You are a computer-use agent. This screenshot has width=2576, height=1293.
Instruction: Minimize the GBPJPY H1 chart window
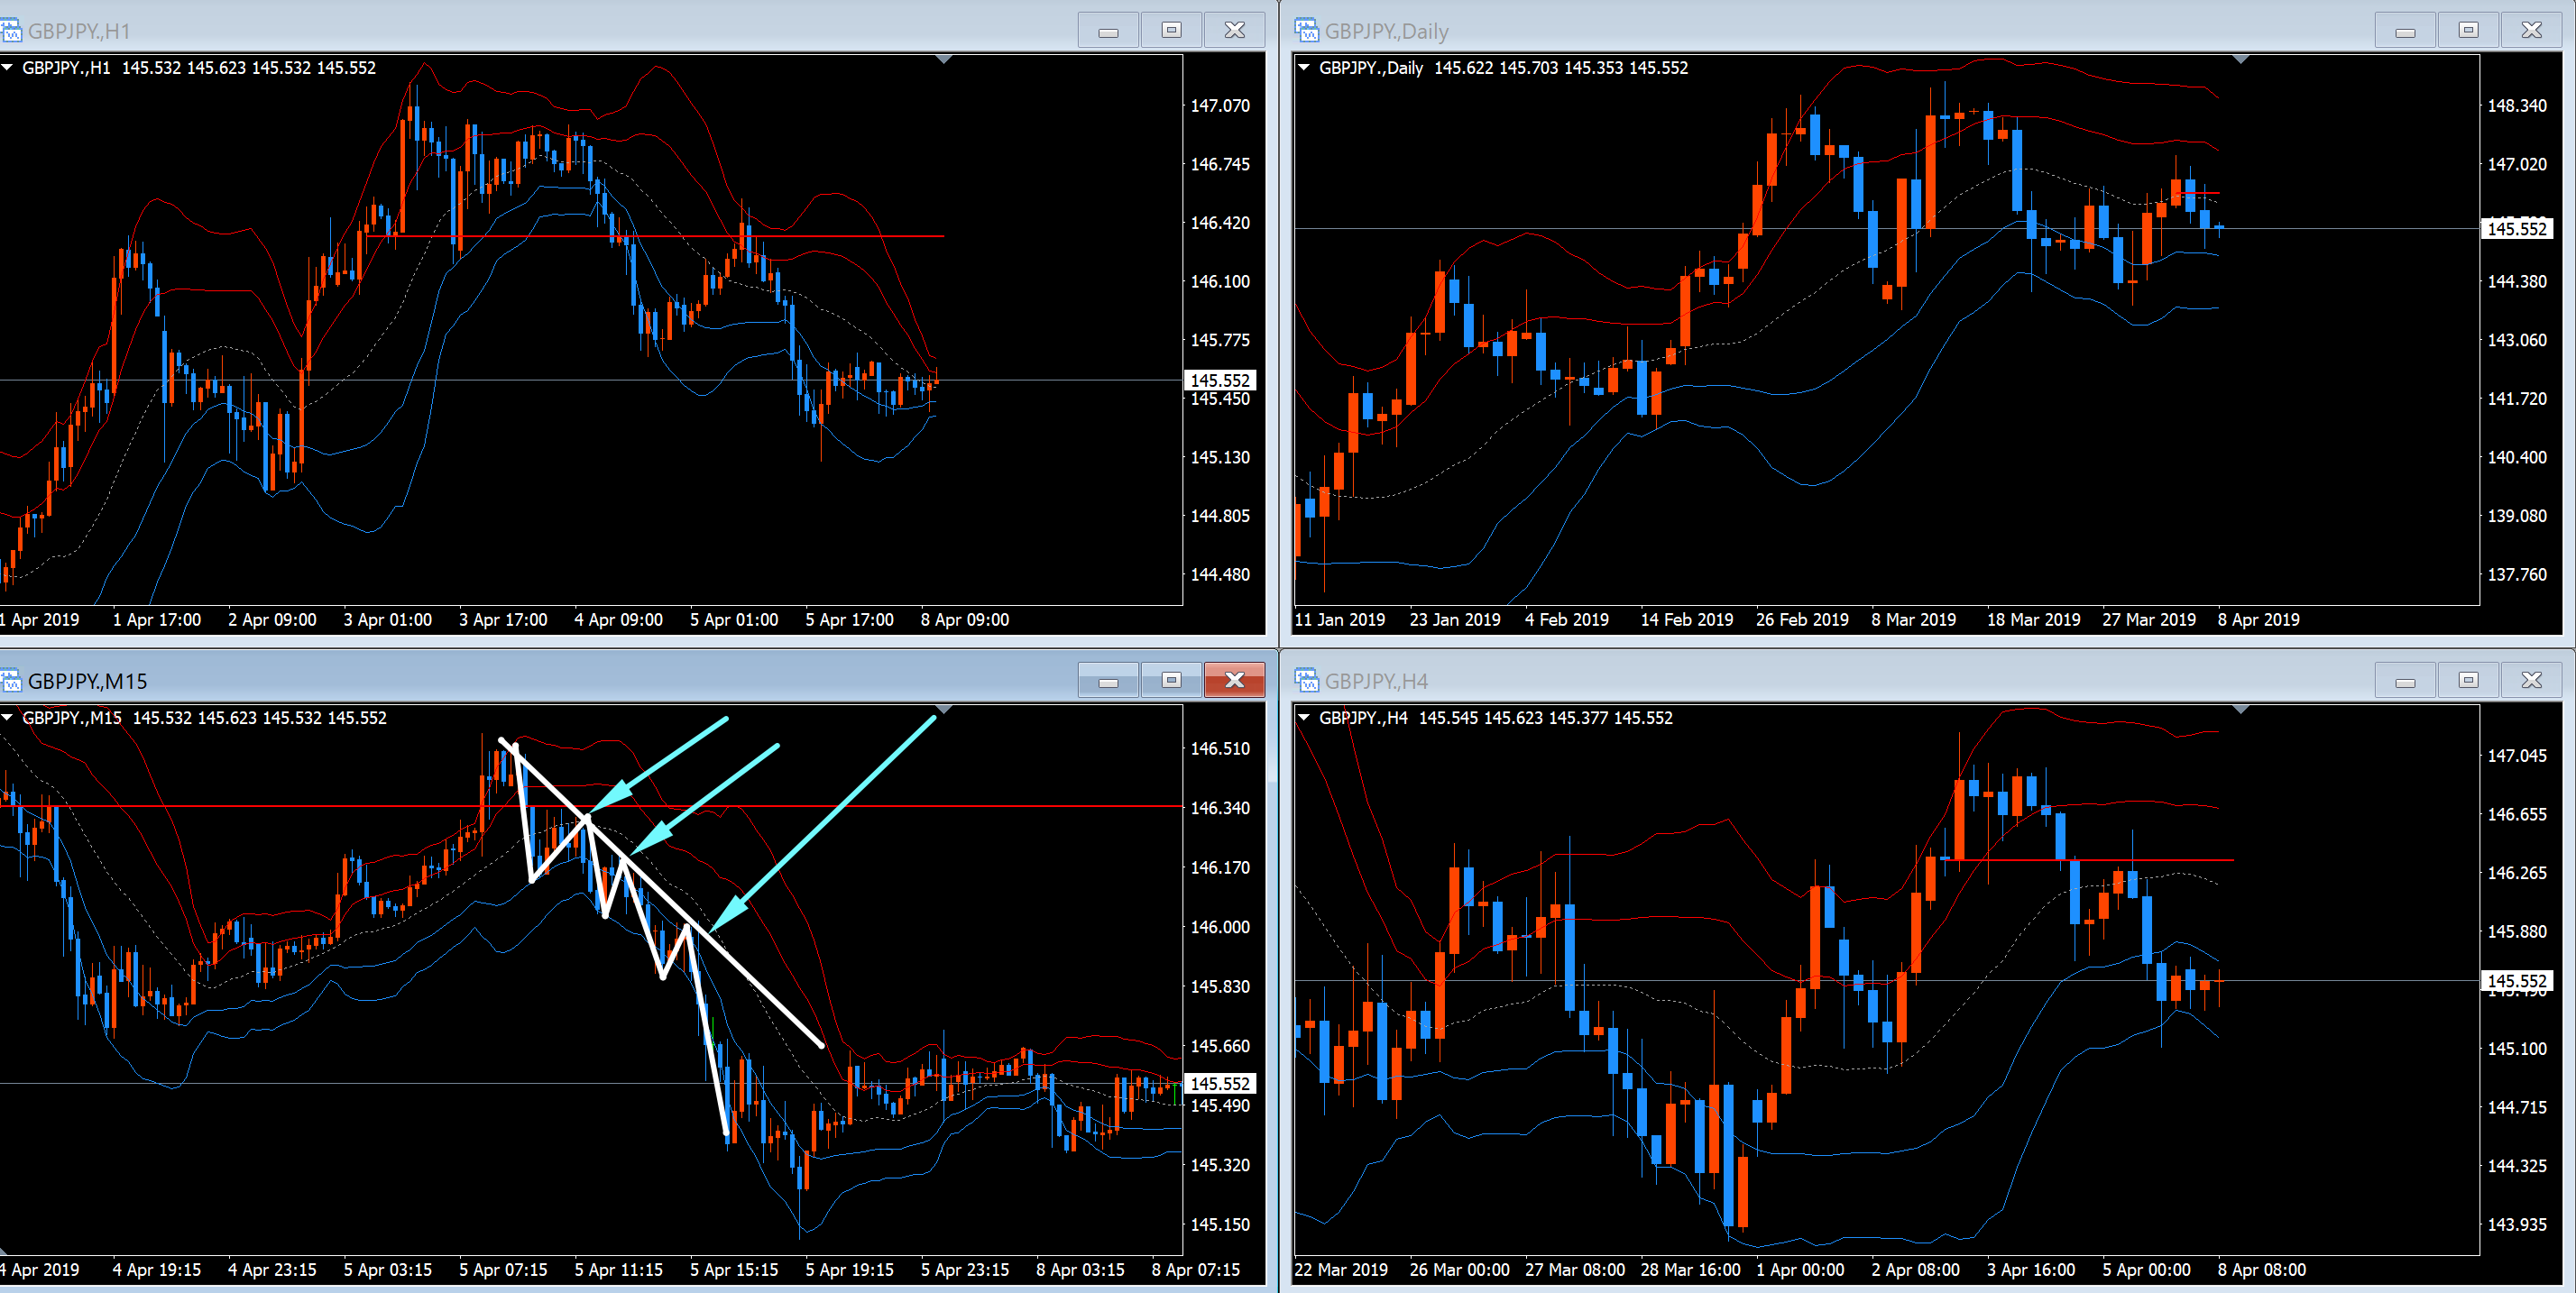tap(1108, 31)
